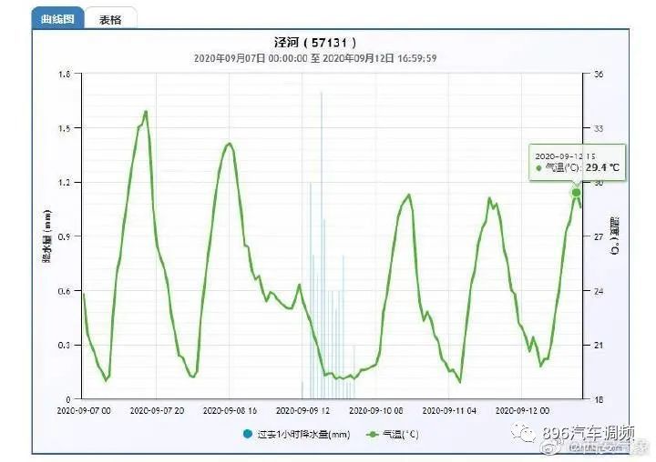Click right axis value 24
Screen dimensions: 656x462
coord(599,291)
